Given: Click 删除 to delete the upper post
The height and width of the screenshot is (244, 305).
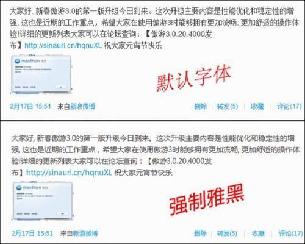Looking at the screenshot, I should pos(201,106).
